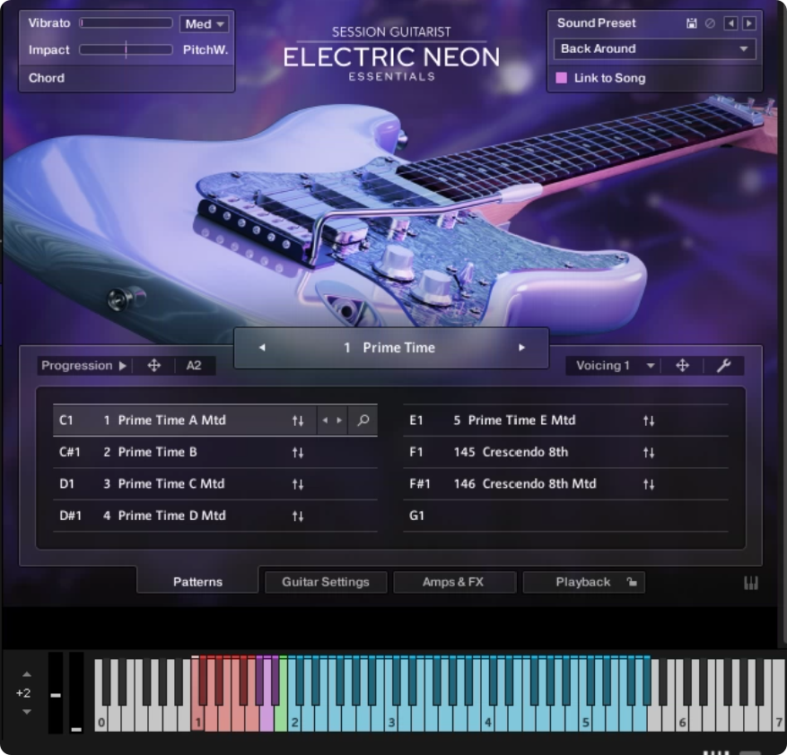Open the Med vibrato dropdown
Viewport: 787px width, 755px height.
(205, 23)
